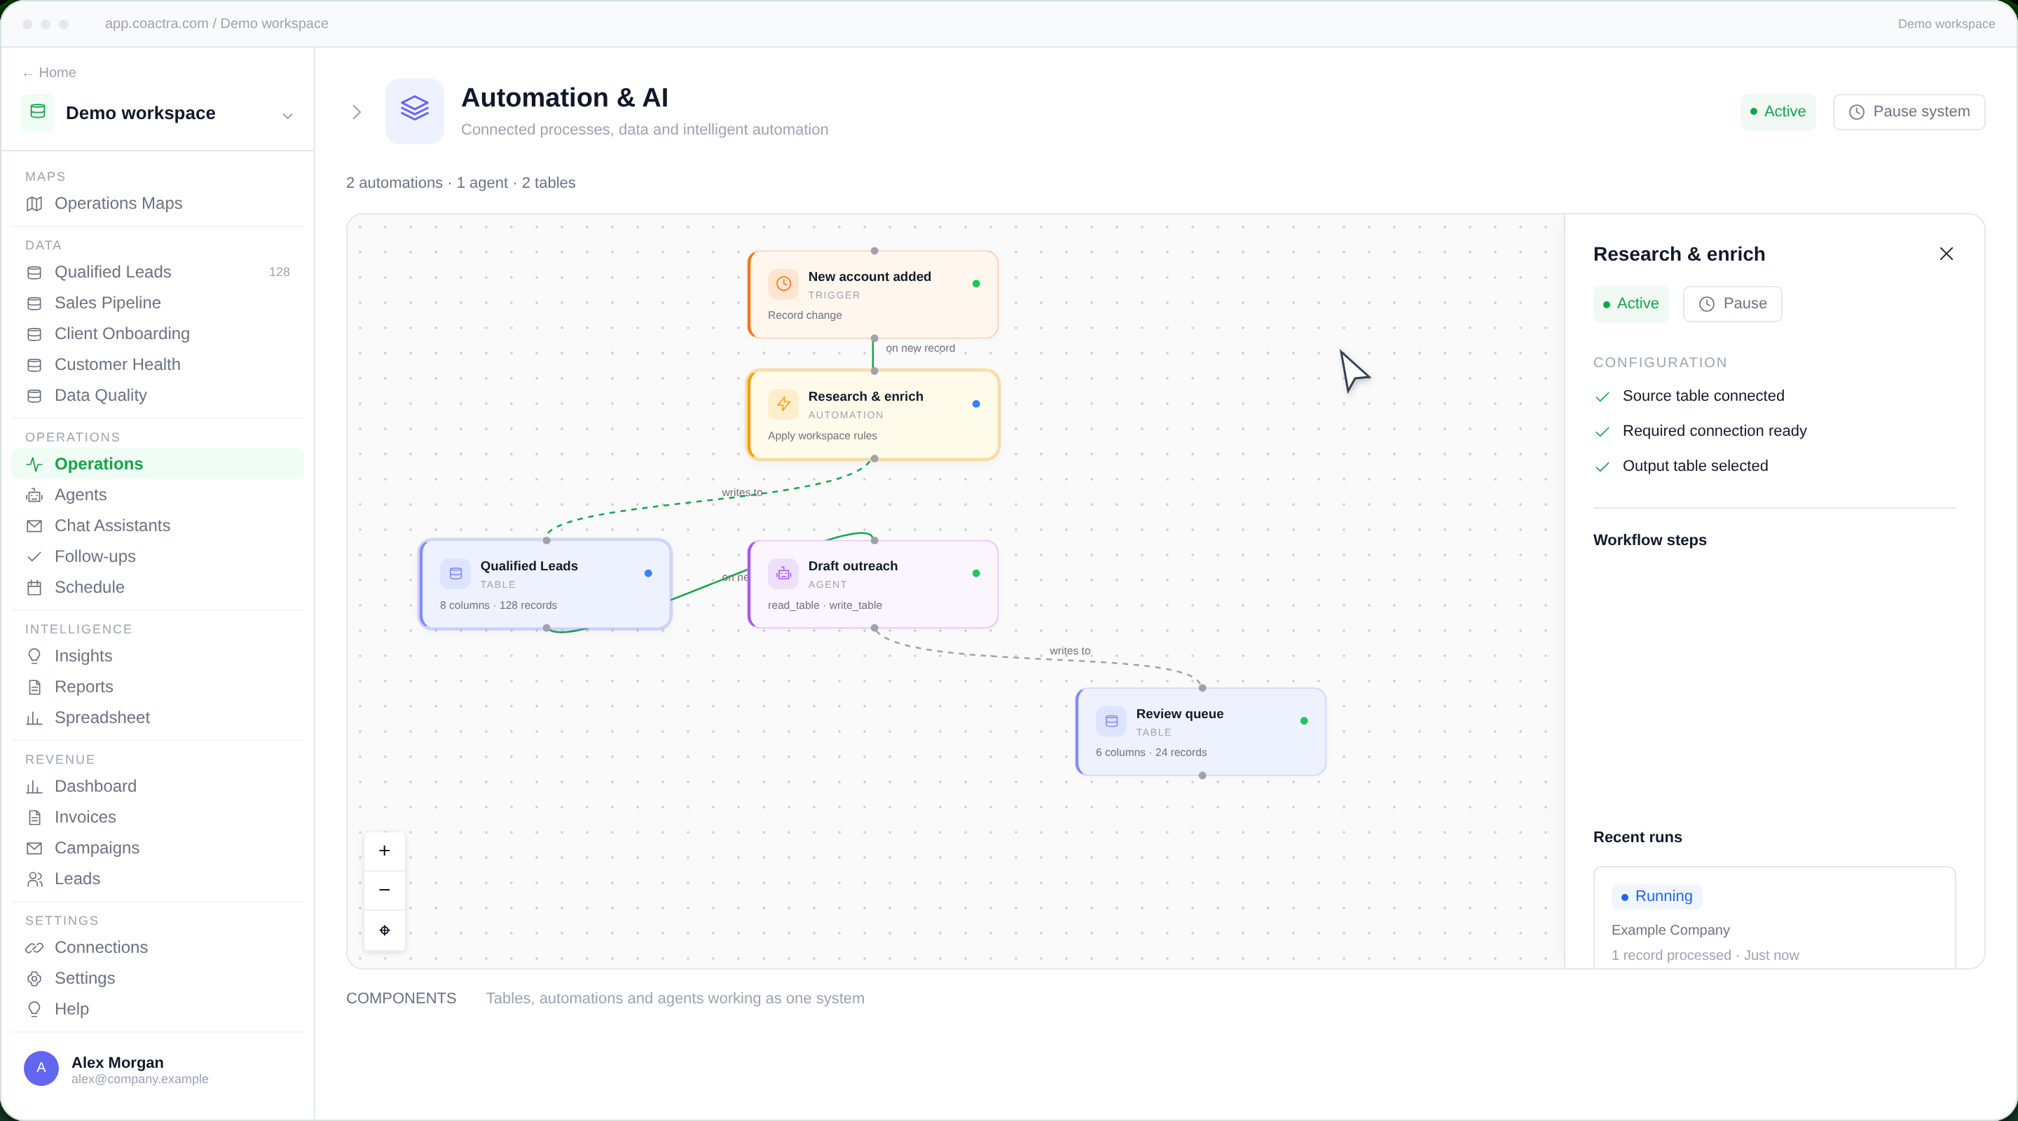Image resolution: width=2018 pixels, height=1121 pixels.
Task: Click the Automation & AI layers icon
Action: [414, 111]
